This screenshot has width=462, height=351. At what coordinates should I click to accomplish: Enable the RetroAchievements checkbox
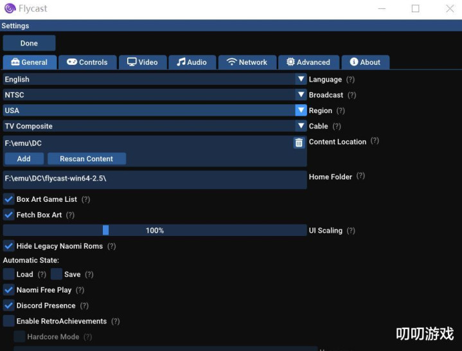(x=9, y=321)
